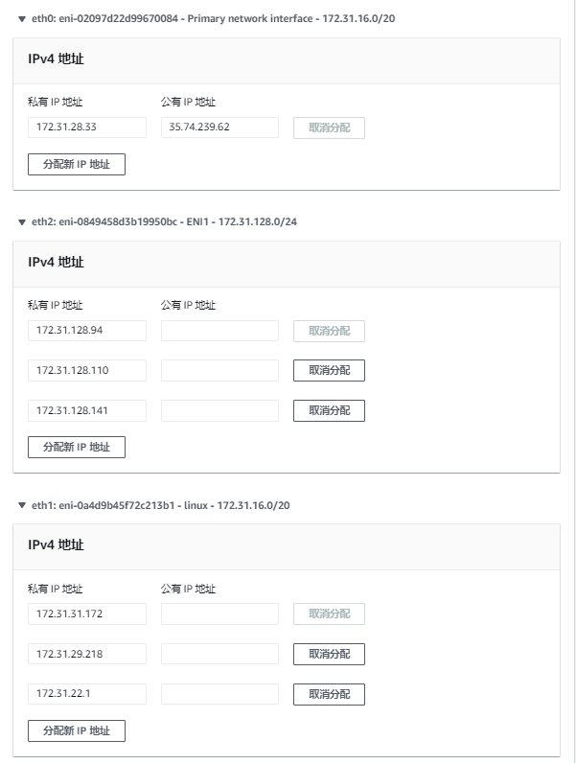The height and width of the screenshot is (764, 576).
Task: Select the private IP field 172.31.28.33
Action: [x=87, y=127]
